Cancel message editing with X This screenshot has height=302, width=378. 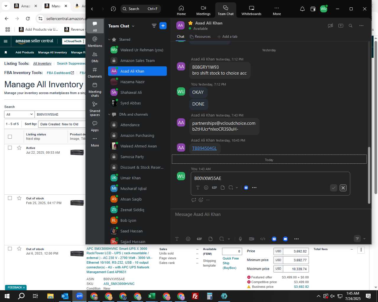(x=343, y=188)
